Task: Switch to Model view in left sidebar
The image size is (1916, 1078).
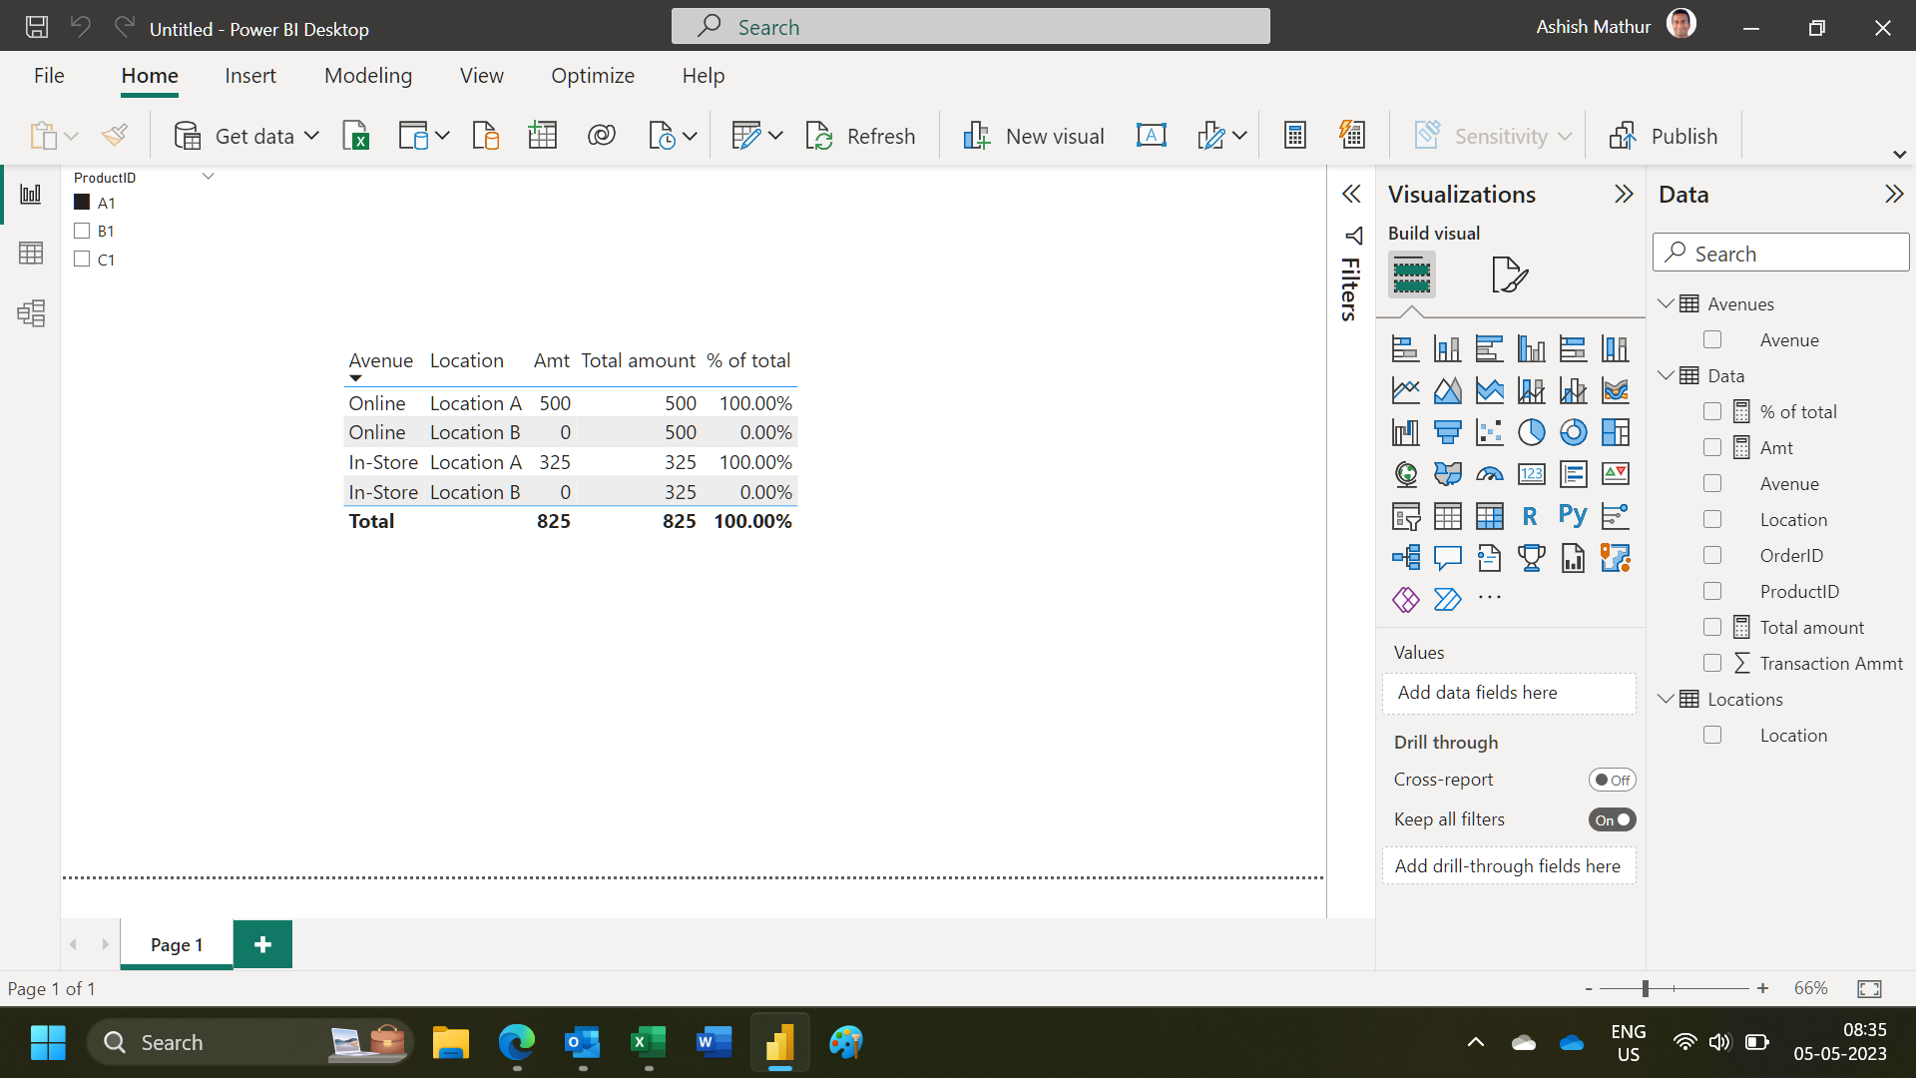Action: 31,313
